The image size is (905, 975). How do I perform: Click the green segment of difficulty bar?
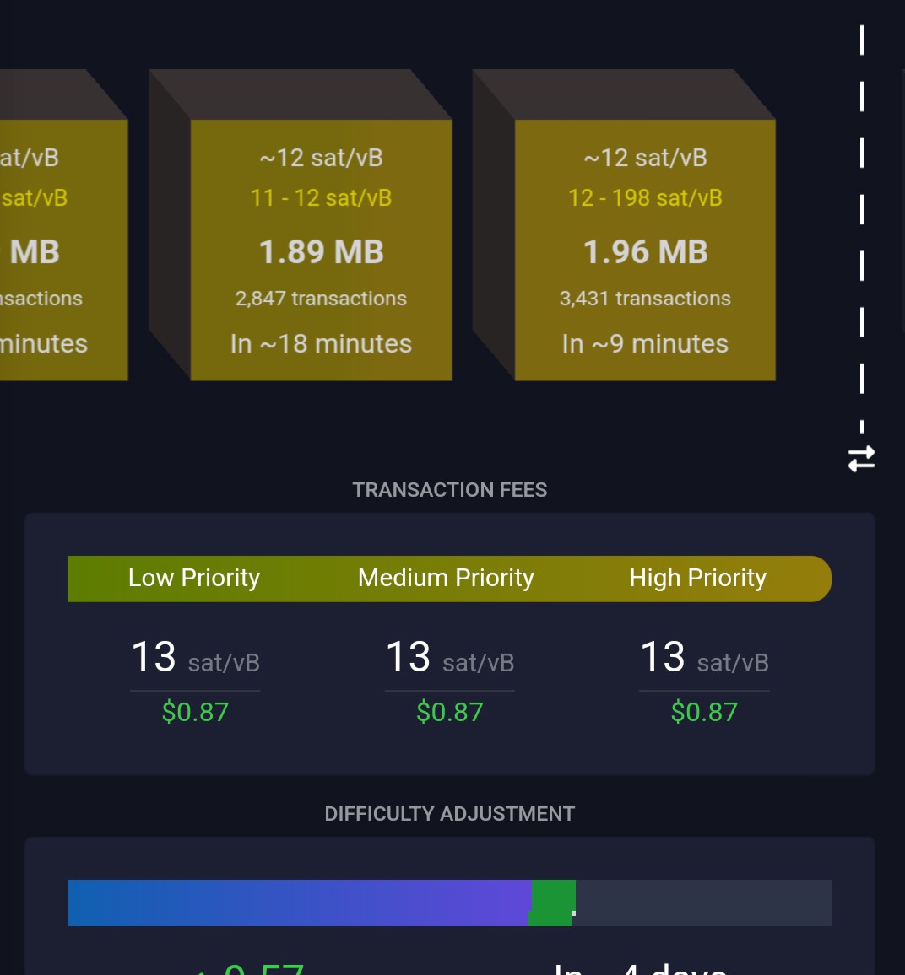[552, 902]
